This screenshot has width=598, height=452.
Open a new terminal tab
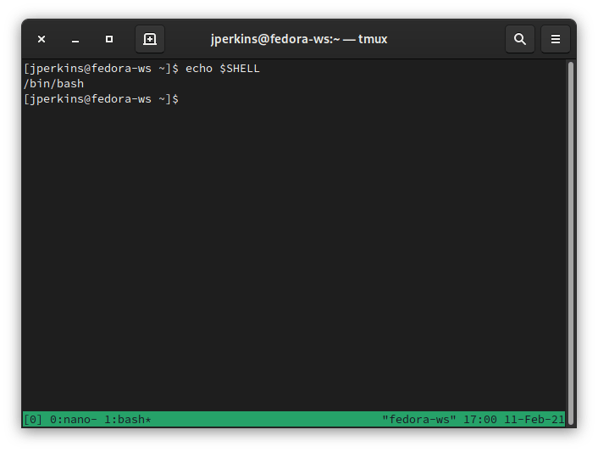pyautogui.click(x=150, y=39)
